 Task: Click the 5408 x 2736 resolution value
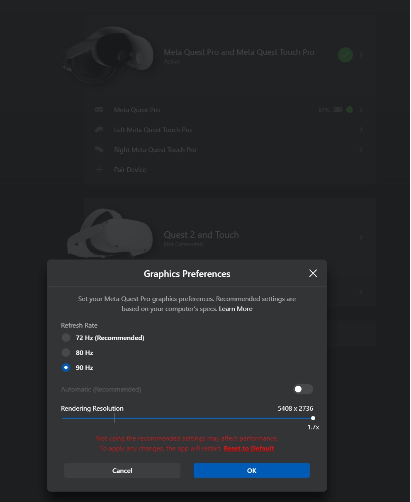pyautogui.click(x=295, y=408)
